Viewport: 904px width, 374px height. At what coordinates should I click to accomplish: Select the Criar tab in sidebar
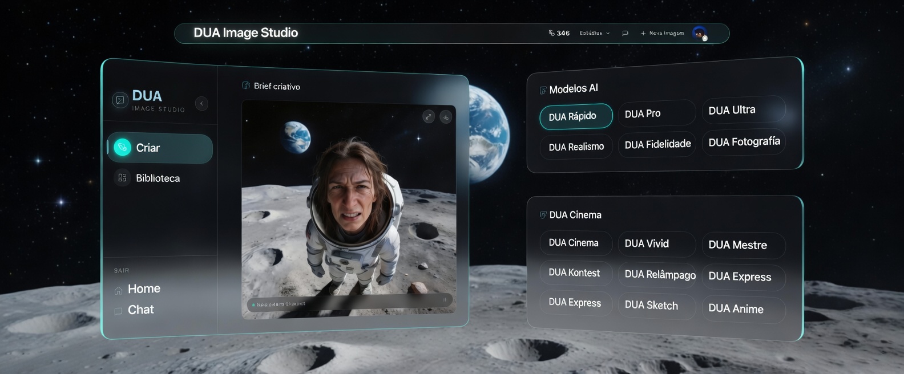[160, 148]
